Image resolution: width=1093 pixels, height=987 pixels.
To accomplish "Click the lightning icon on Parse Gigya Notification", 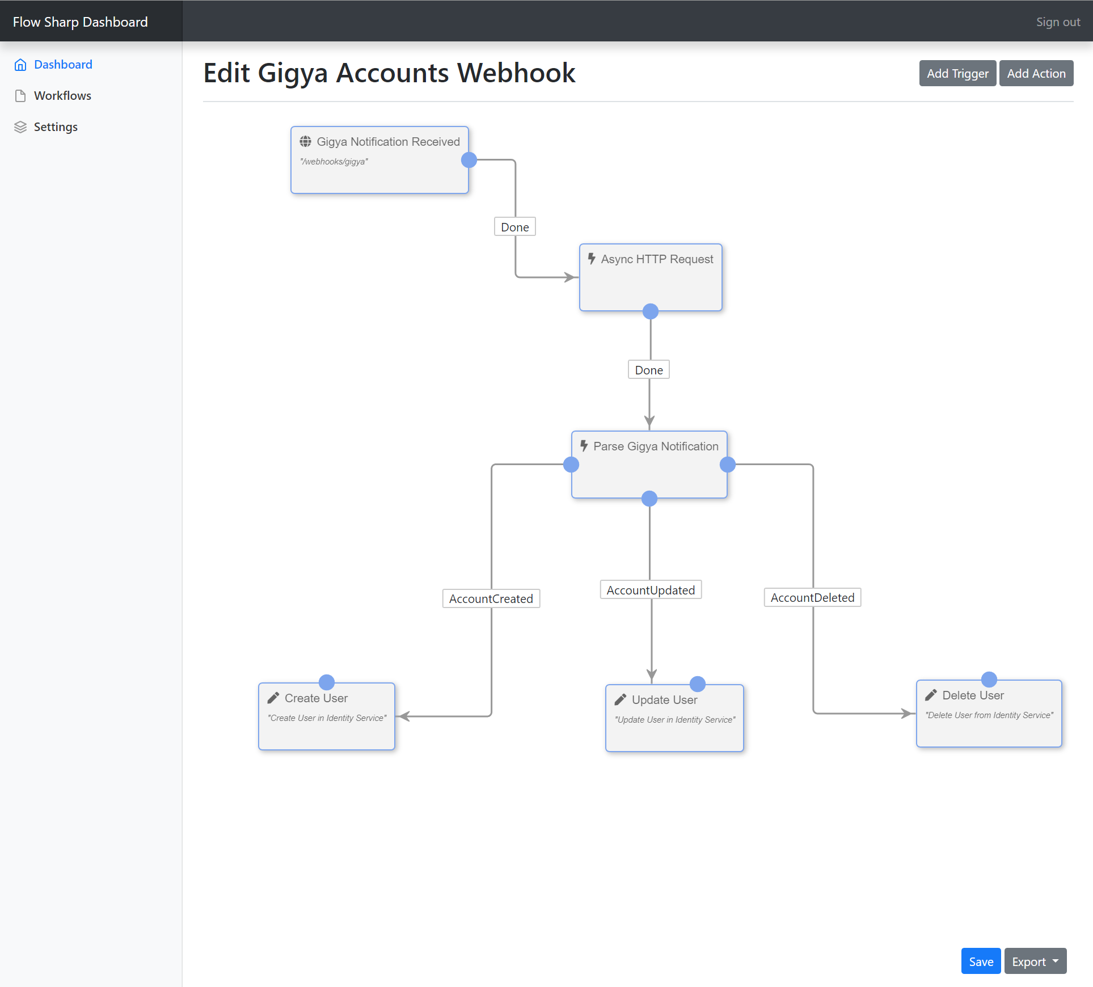I will [584, 446].
